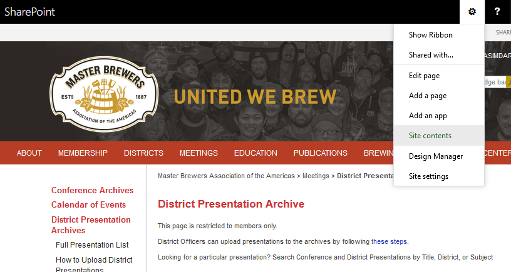Select Show Ribbon from gear menu
511x272 pixels.
(438, 35)
